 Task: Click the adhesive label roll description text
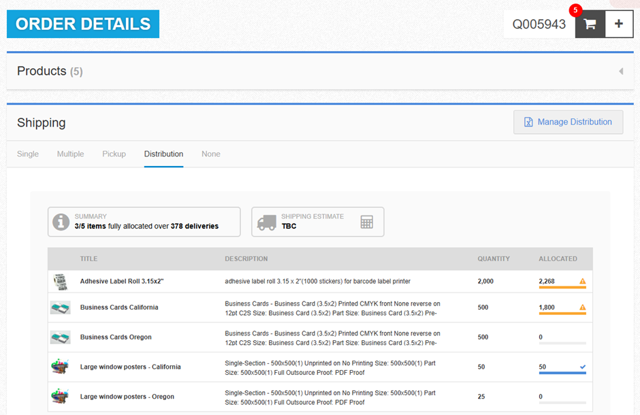click(317, 281)
